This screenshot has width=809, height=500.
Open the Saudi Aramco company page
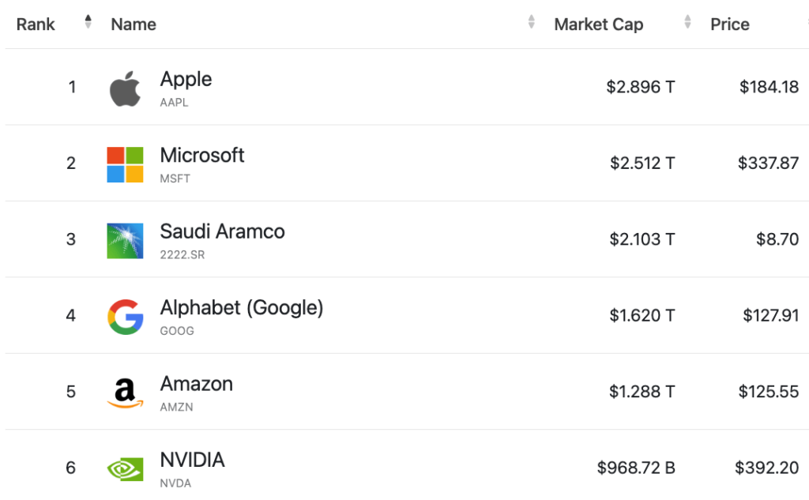[x=222, y=231]
